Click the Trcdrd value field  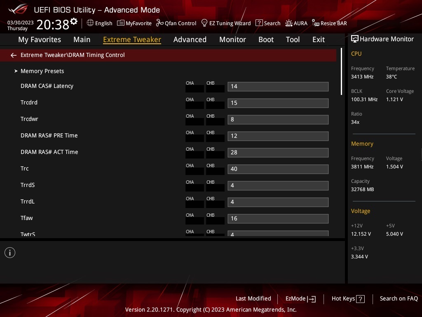[278, 103]
